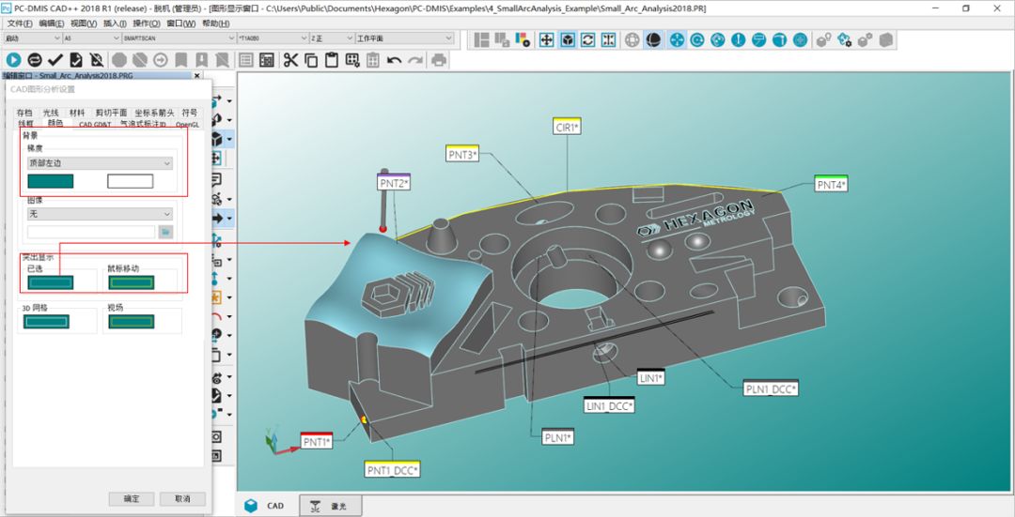This screenshot has height=517, width=1015.
Task: Click the list view icon before the scissors
Action: [246, 60]
